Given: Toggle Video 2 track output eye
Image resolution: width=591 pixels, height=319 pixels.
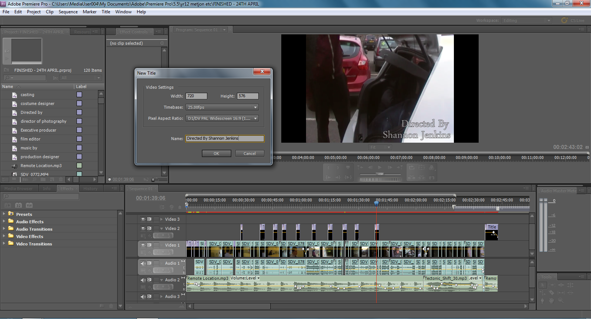Looking at the screenshot, I should (143, 228).
